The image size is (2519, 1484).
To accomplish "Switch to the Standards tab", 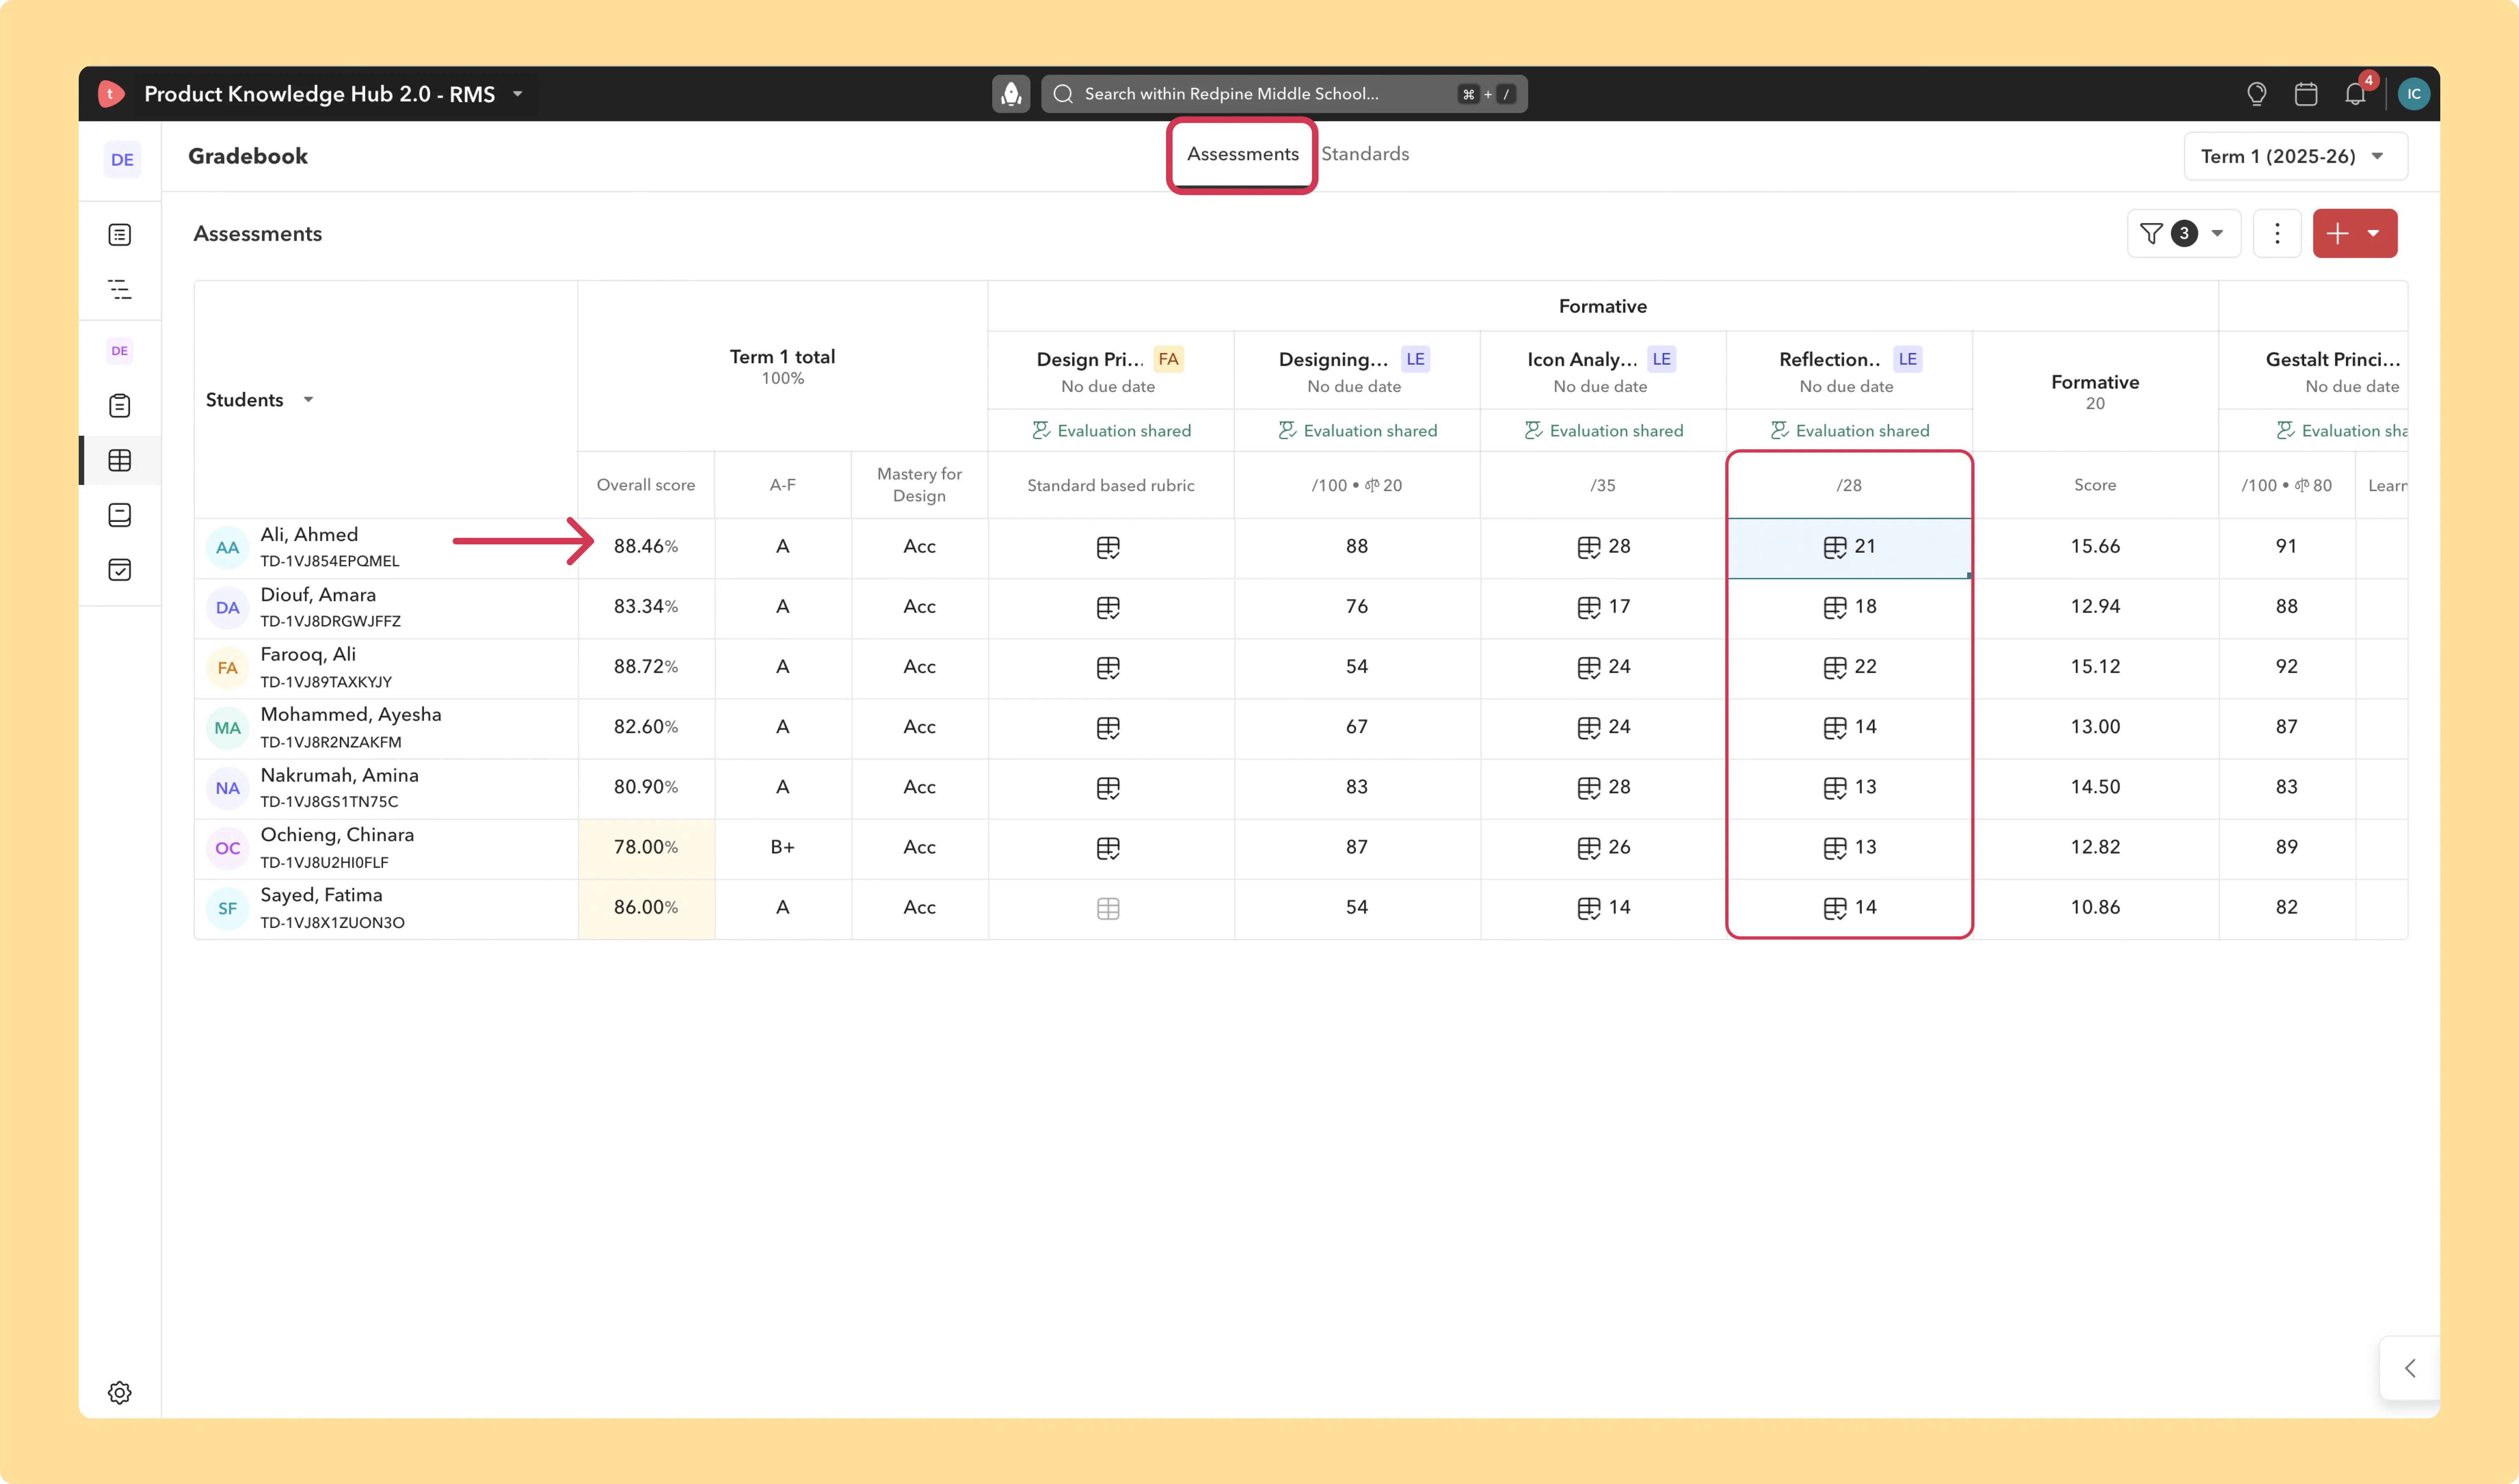I will pyautogui.click(x=1365, y=154).
